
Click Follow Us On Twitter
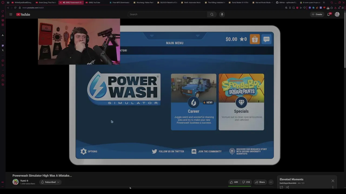pyautogui.click(x=168, y=151)
